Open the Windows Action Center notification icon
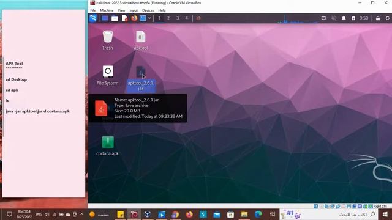This screenshot has width=392, height=220. tap(9, 215)
